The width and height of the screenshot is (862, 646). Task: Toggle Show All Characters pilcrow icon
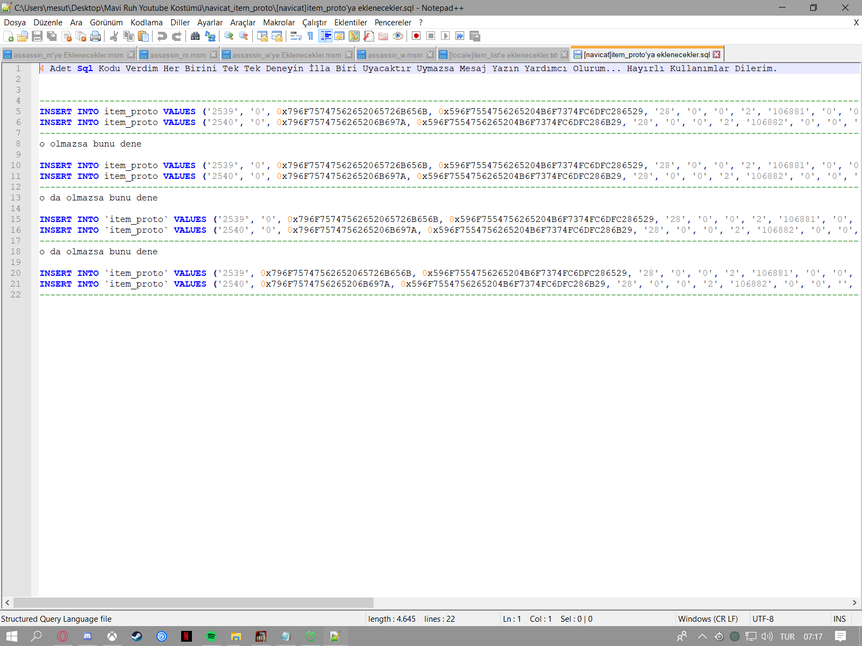(310, 36)
